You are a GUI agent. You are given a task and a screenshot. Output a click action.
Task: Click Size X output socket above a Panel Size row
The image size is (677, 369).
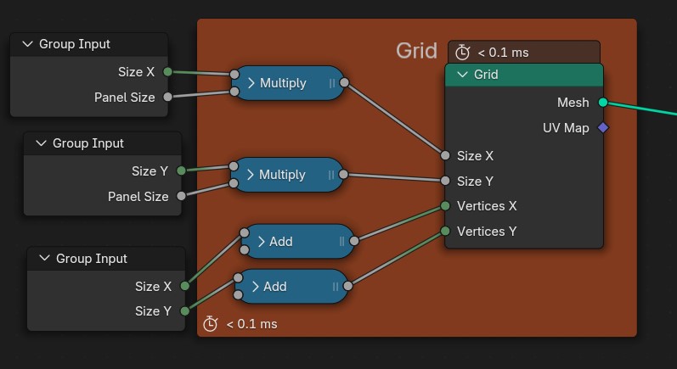pyautogui.click(x=167, y=71)
